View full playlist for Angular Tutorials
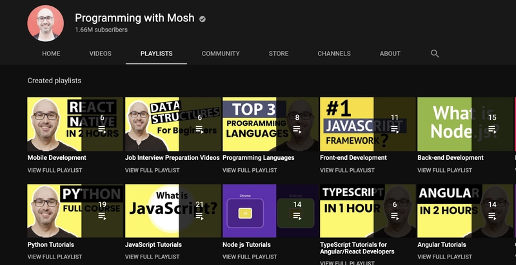The image size is (516, 265). 444,257
